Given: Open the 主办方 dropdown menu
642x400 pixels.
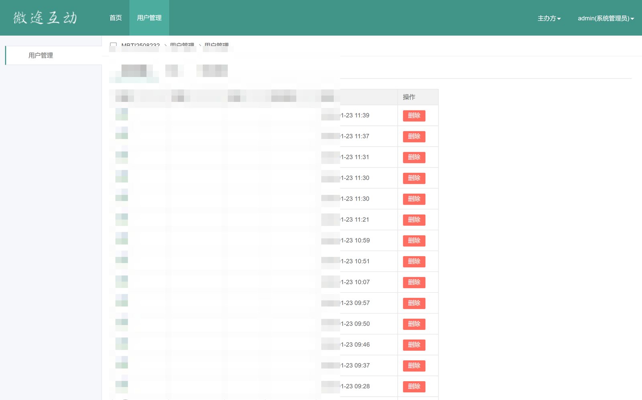Looking at the screenshot, I should point(549,18).
